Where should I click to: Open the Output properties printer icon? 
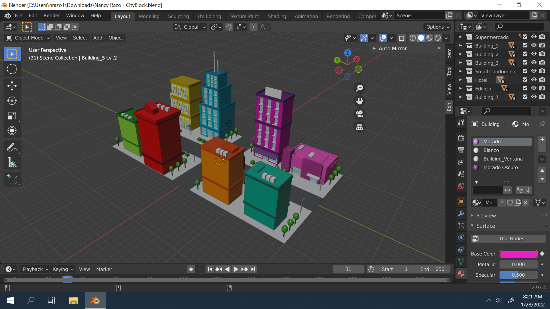461,150
